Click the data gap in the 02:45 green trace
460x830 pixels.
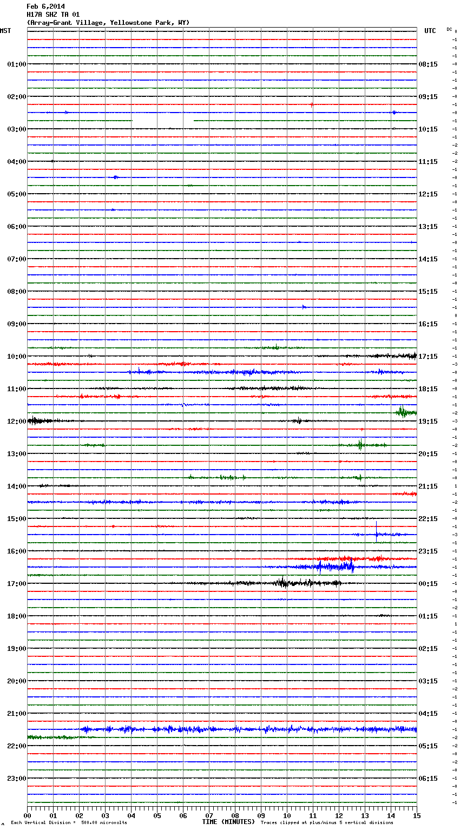tap(162, 120)
